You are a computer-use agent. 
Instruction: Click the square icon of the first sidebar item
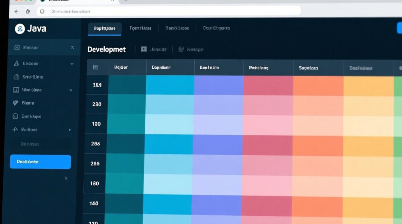pyautogui.click(x=17, y=47)
